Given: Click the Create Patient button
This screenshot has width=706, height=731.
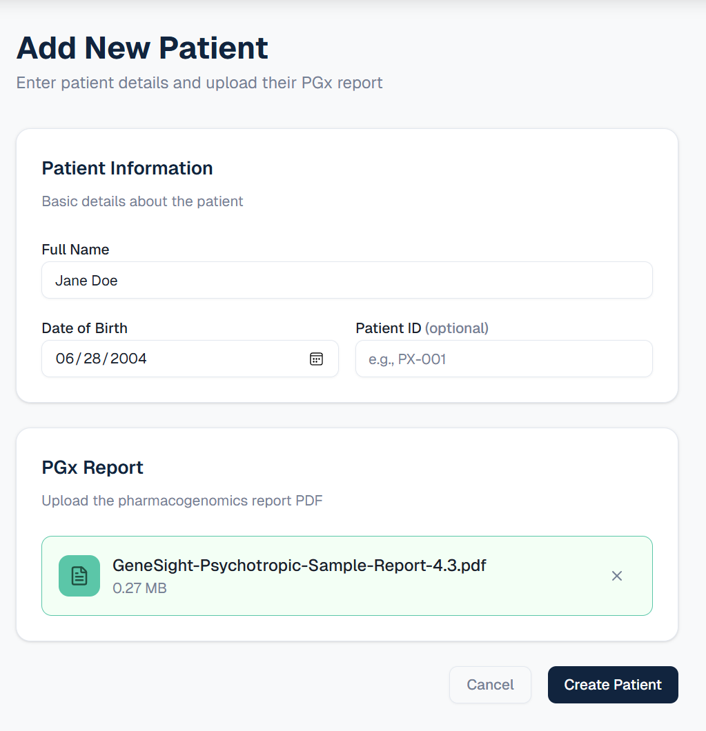Looking at the screenshot, I should 613,685.
